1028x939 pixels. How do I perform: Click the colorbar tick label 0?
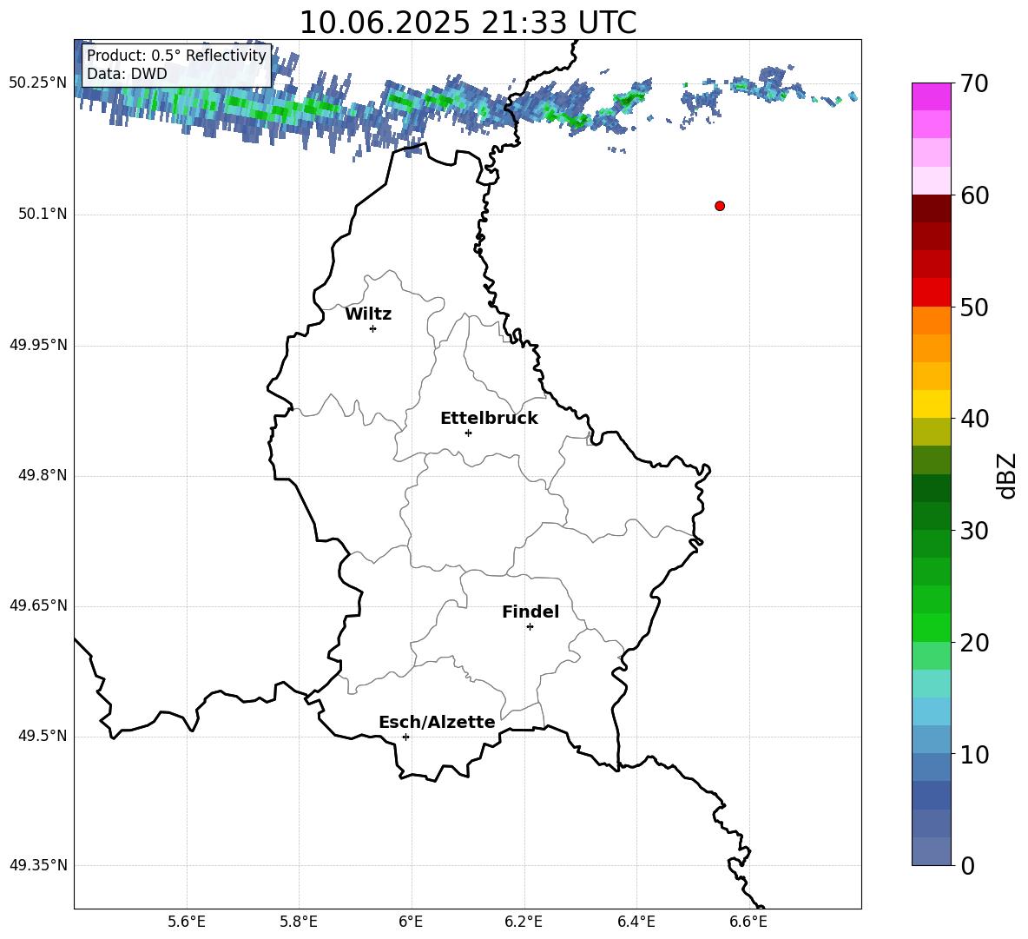(967, 865)
